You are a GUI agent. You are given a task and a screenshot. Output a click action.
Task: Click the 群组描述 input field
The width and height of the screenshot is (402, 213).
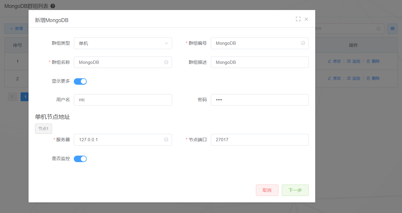coord(260,62)
